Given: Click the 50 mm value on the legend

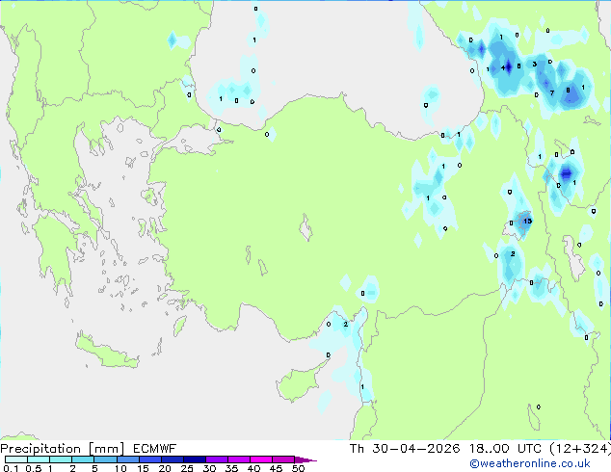Looking at the screenshot, I should coord(298,469).
